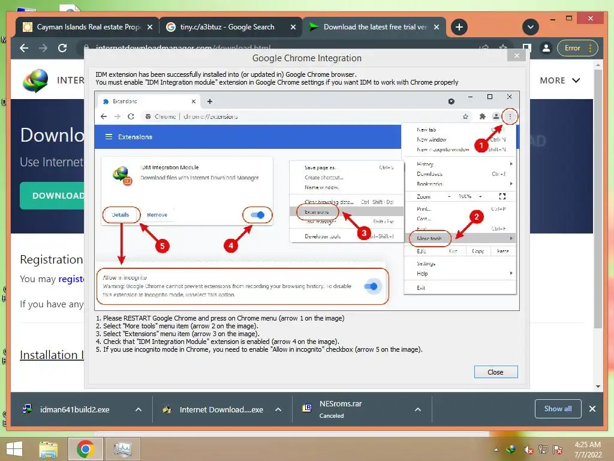This screenshot has height=461, width=614.
Task: Click the Internet Download Manager globe logo
Action: pos(35,80)
